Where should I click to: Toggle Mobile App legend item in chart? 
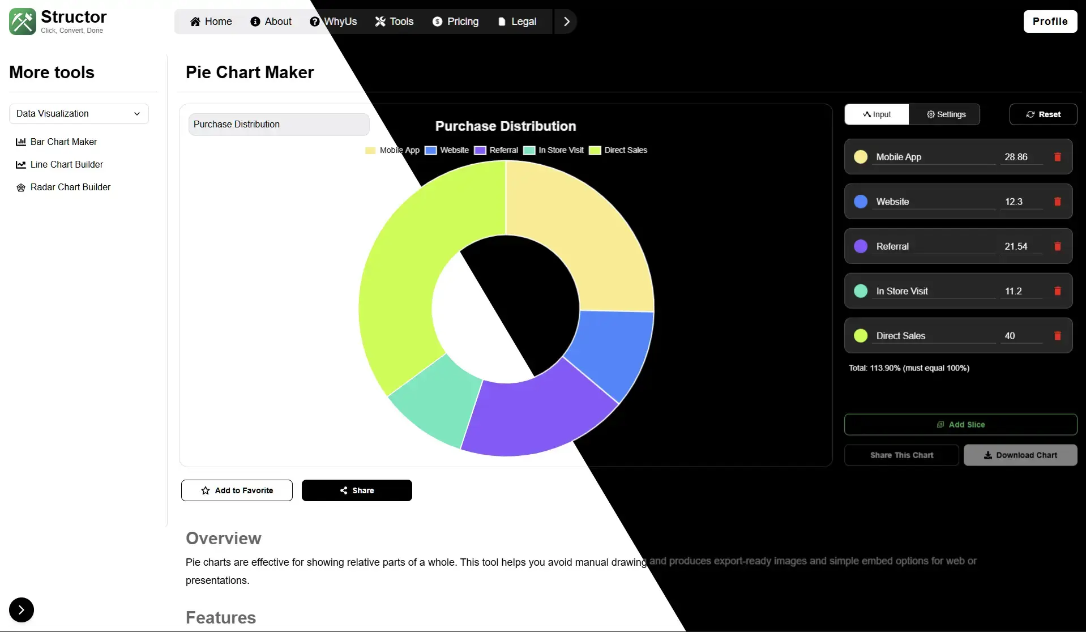(x=392, y=151)
